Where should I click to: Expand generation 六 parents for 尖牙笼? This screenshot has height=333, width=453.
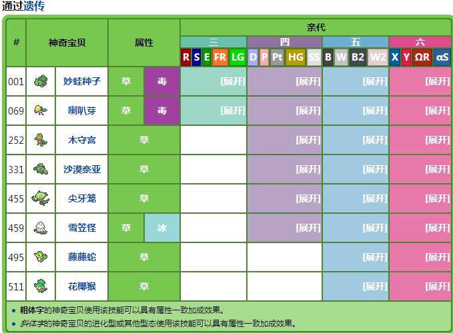438,198
